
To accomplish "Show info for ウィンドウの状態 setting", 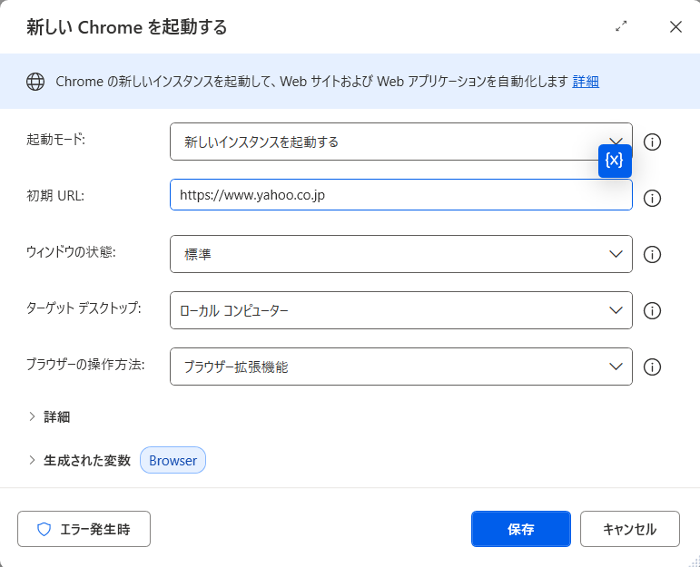I will (x=651, y=254).
